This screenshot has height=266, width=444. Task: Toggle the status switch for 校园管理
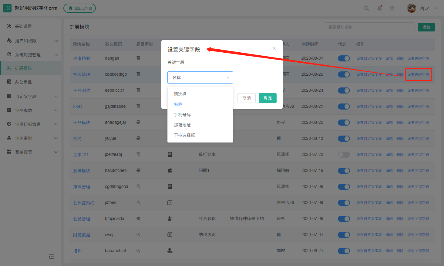[344, 74]
